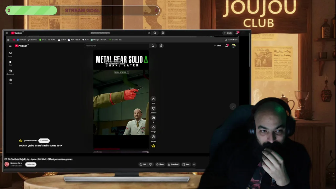Open notifications bell in background YouTube window

pyautogui.click(x=237, y=33)
